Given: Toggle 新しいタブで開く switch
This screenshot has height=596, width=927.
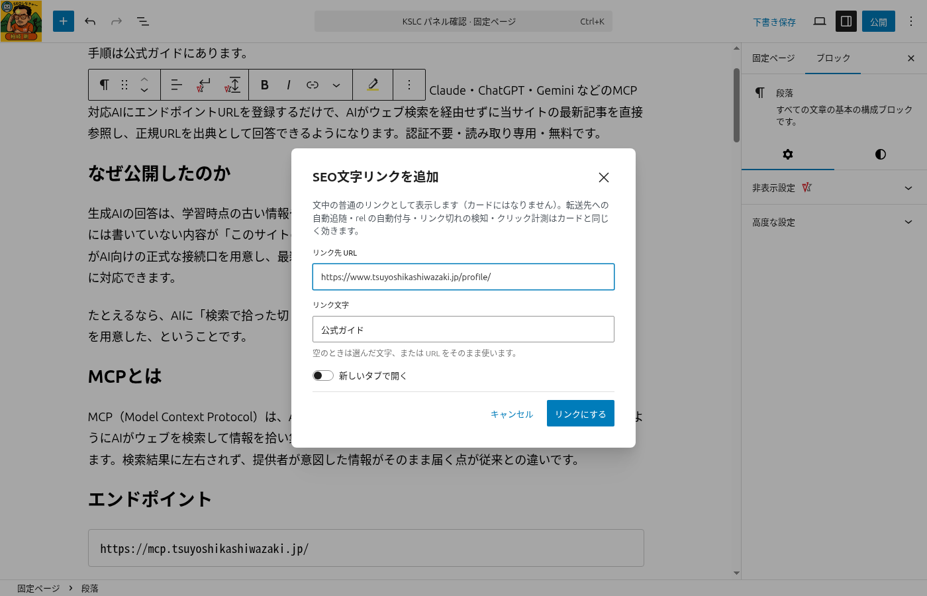Looking at the screenshot, I should pos(323,375).
